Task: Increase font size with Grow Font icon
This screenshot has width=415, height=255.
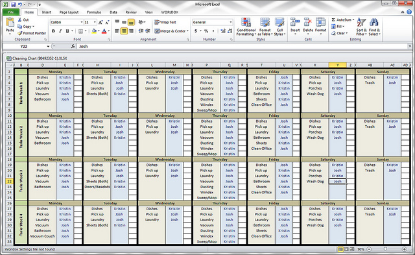Action: [x=101, y=22]
